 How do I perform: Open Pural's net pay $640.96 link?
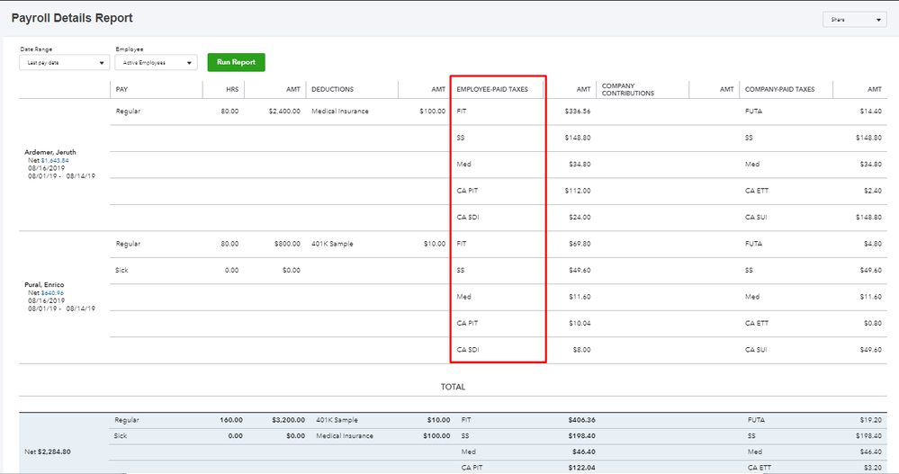pyautogui.click(x=52, y=293)
